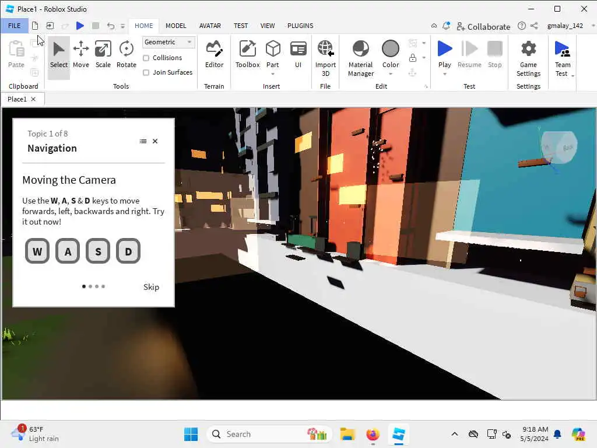Enable the Join Surfaces checkbox
597x448 pixels.
[x=146, y=72]
